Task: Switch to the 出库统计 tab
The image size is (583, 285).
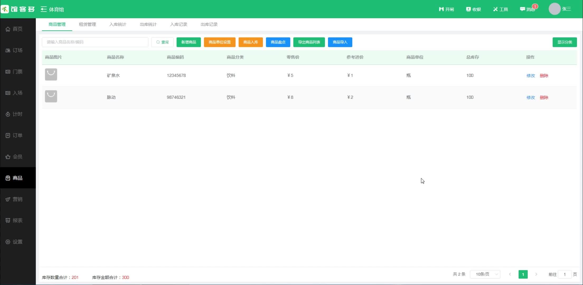Action: pos(148,24)
